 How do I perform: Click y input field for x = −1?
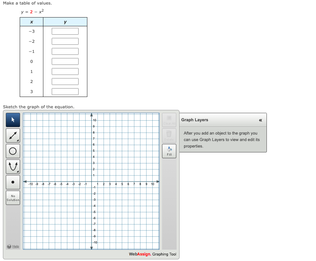coord(65,51)
